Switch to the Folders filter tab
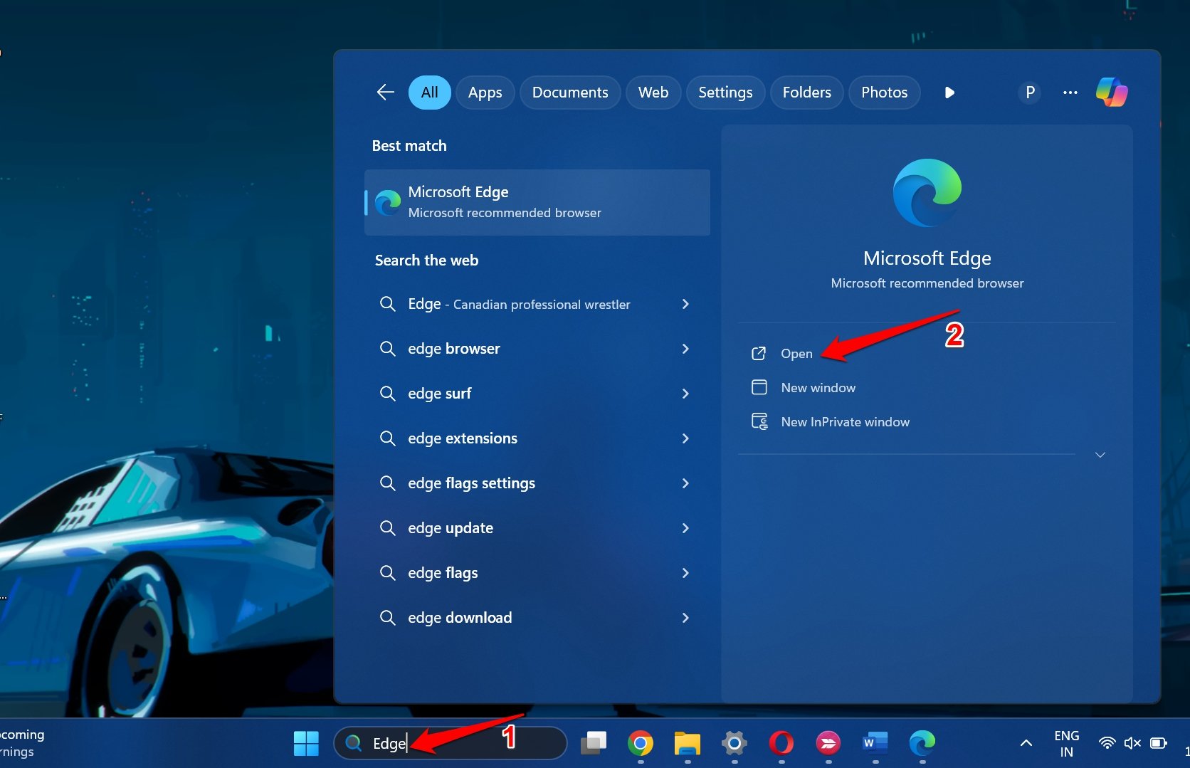 (x=806, y=93)
